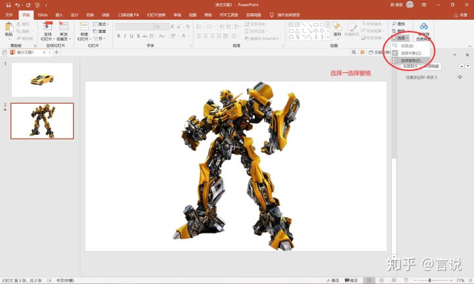Create a new slide (新建幻灯片)
This screenshot has height=284, width=474.
click(x=84, y=31)
